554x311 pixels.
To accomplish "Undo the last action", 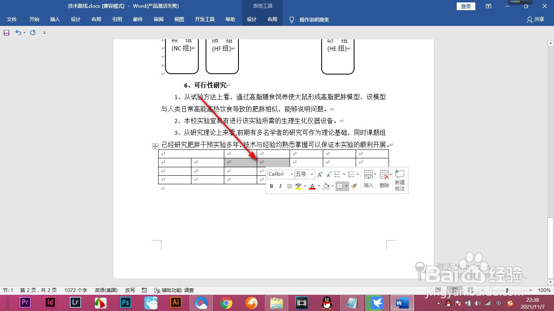I will pos(18,32).
